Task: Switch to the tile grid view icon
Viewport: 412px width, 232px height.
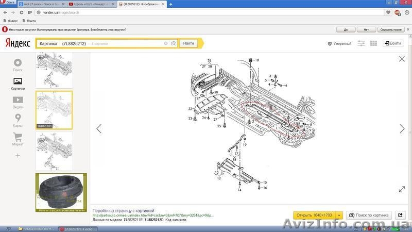Action: (x=373, y=44)
